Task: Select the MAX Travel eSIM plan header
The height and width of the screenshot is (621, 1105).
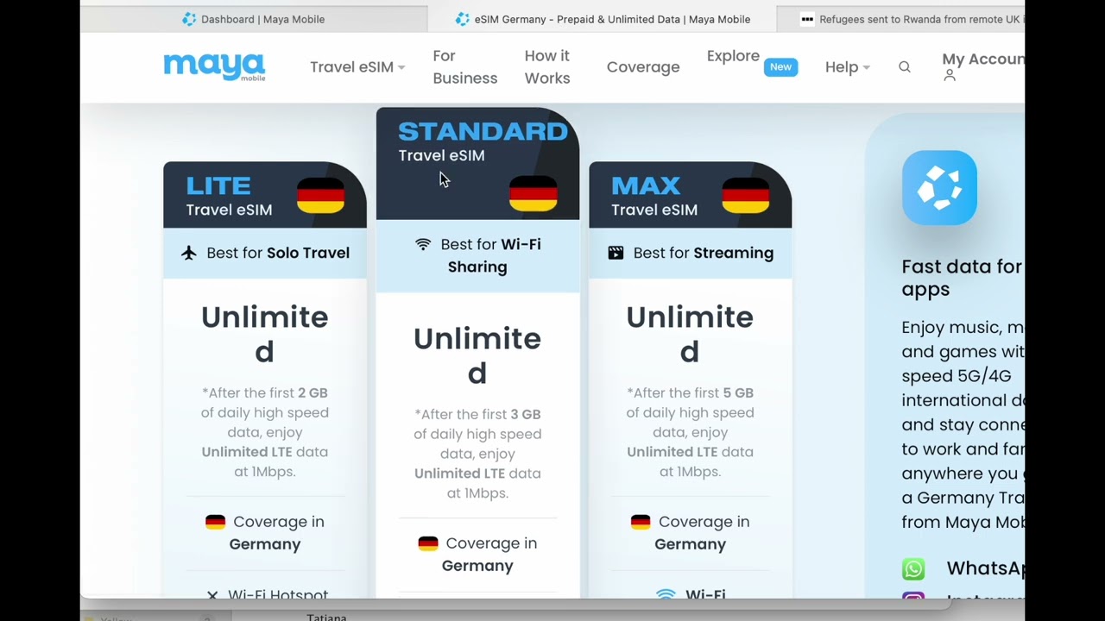Action: tap(690, 196)
